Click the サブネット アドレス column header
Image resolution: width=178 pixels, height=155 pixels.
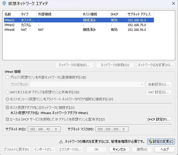pyautogui.click(x=140, y=14)
